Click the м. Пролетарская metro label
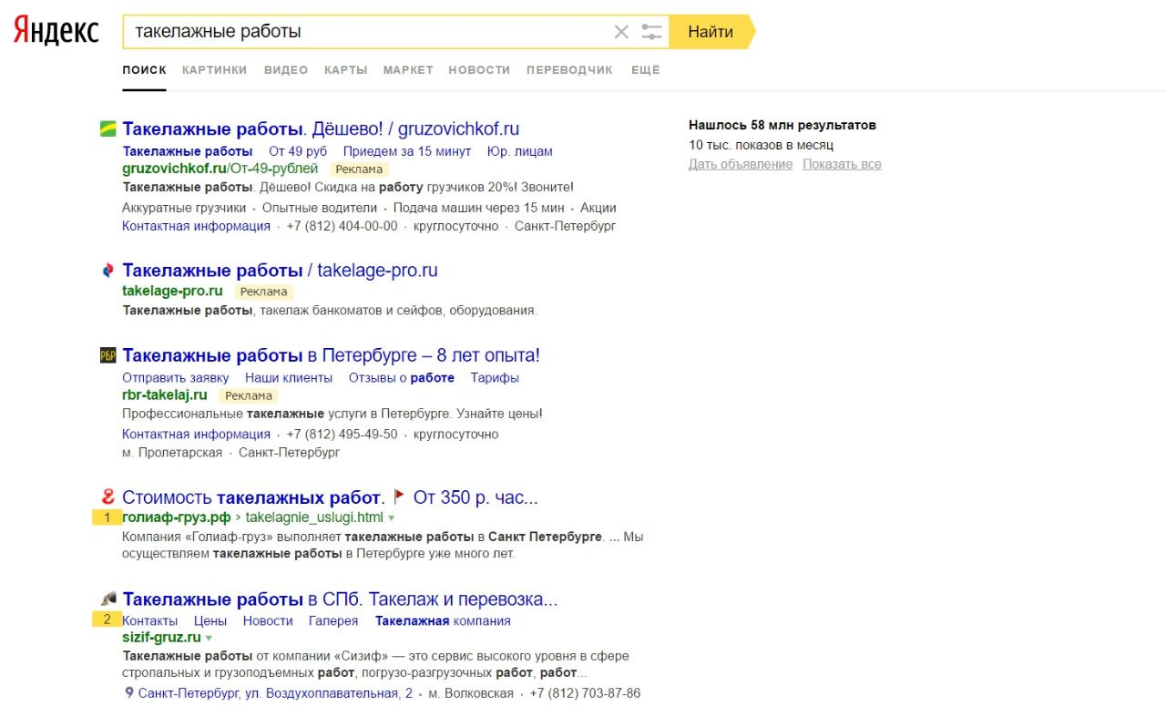Viewport: 1166px width, 727px height. coord(172,453)
